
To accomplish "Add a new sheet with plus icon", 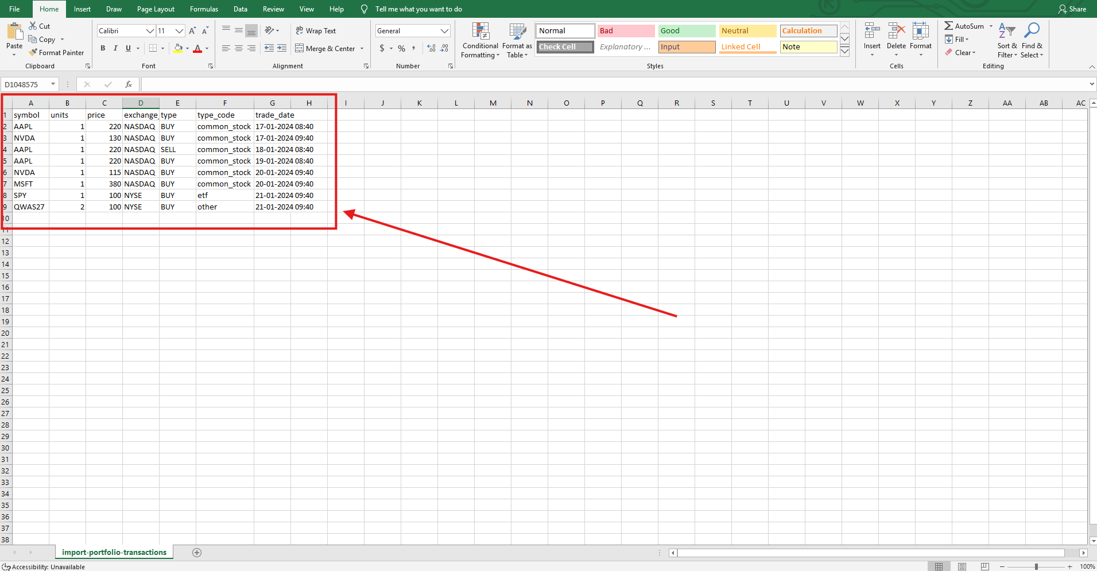I will tap(197, 553).
